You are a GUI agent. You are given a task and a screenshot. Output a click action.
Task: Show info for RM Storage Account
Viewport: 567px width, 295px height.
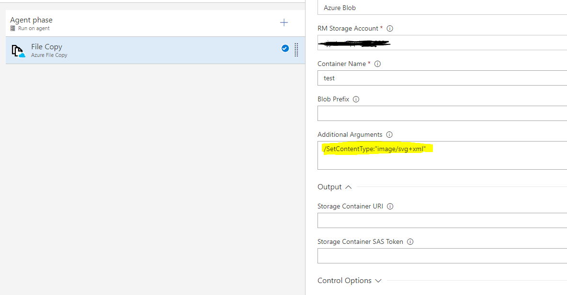[390, 29]
